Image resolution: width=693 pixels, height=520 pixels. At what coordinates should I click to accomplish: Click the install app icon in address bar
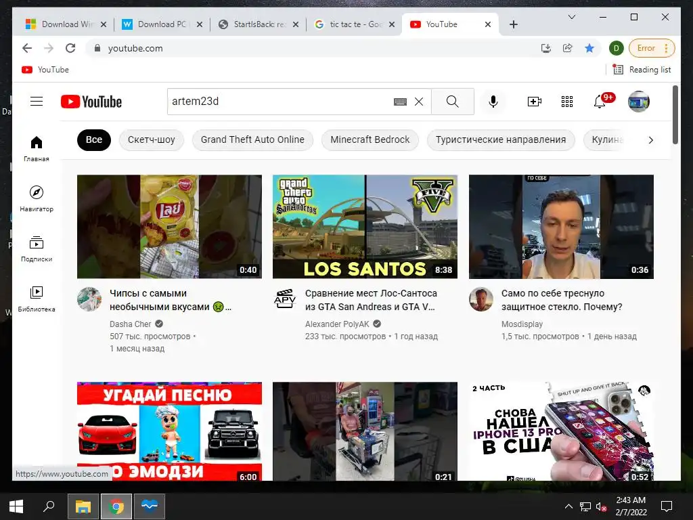click(x=546, y=48)
